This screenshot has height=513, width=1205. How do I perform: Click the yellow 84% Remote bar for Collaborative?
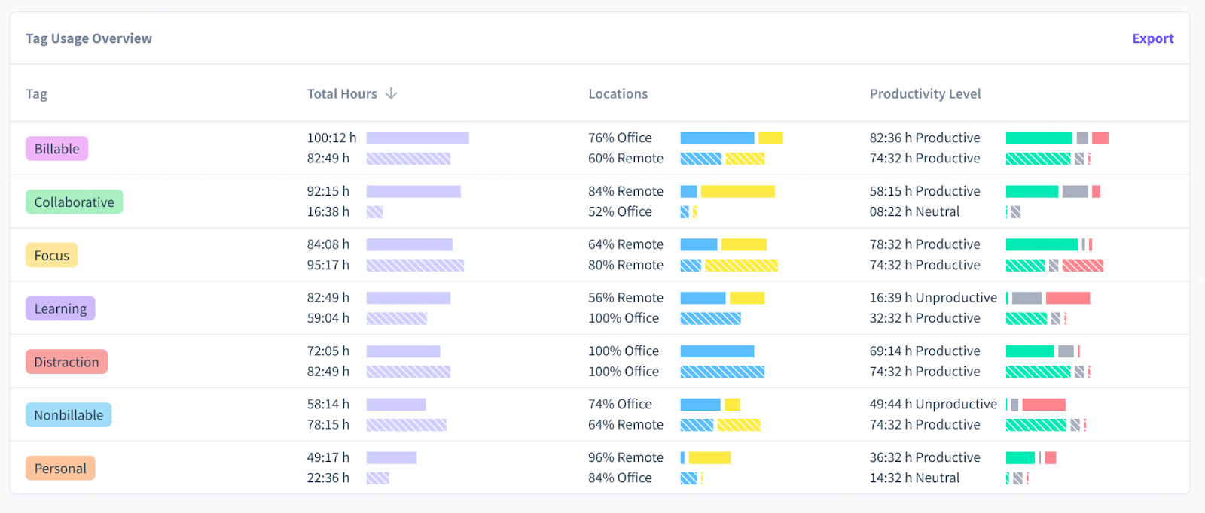click(x=737, y=192)
